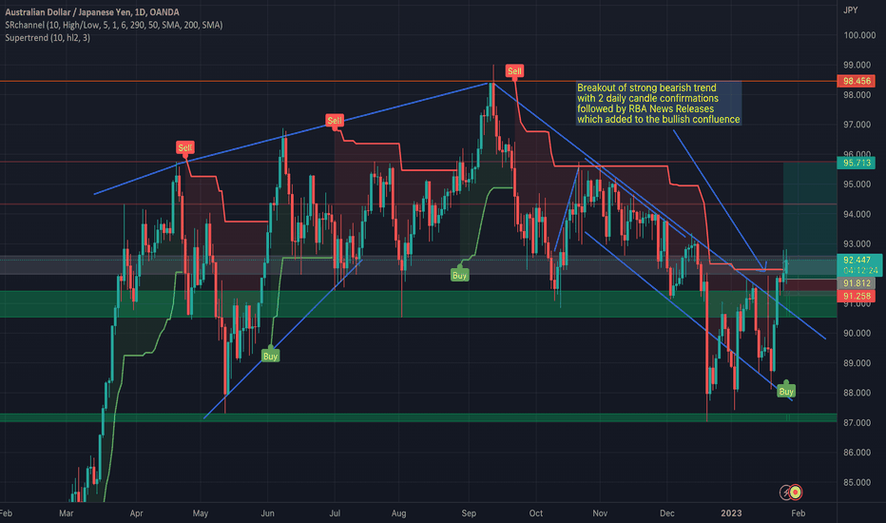Click the Jul label on time axis

click(x=335, y=513)
